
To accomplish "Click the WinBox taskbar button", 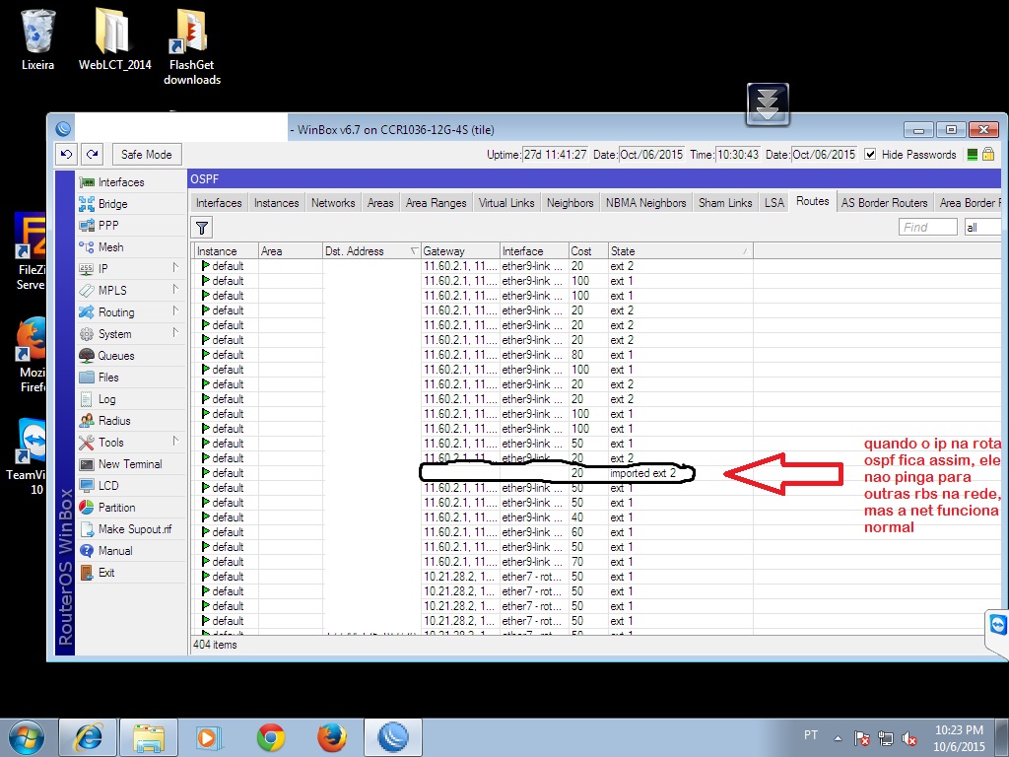I will pyautogui.click(x=393, y=737).
